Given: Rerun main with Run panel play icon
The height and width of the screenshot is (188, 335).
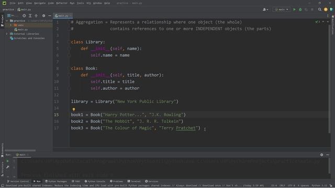Looking at the screenshot, I should pyautogui.click(x=7, y=161).
